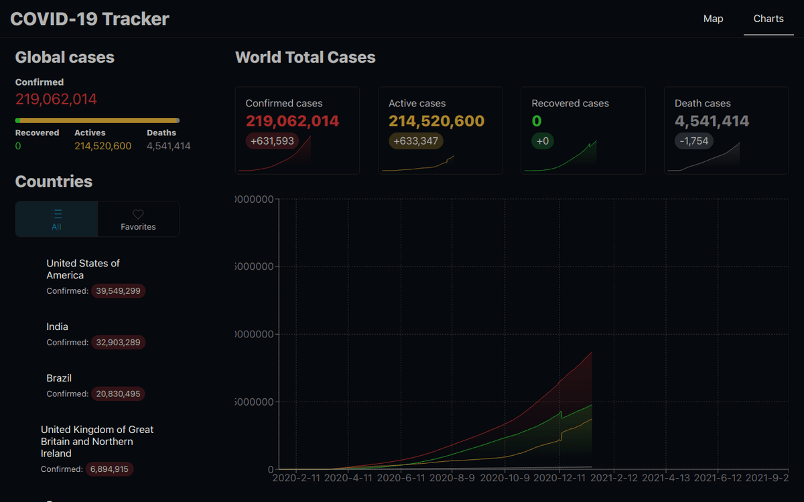The width and height of the screenshot is (804, 502).
Task: Click the heart icon for Favorites
Action: tap(138, 214)
